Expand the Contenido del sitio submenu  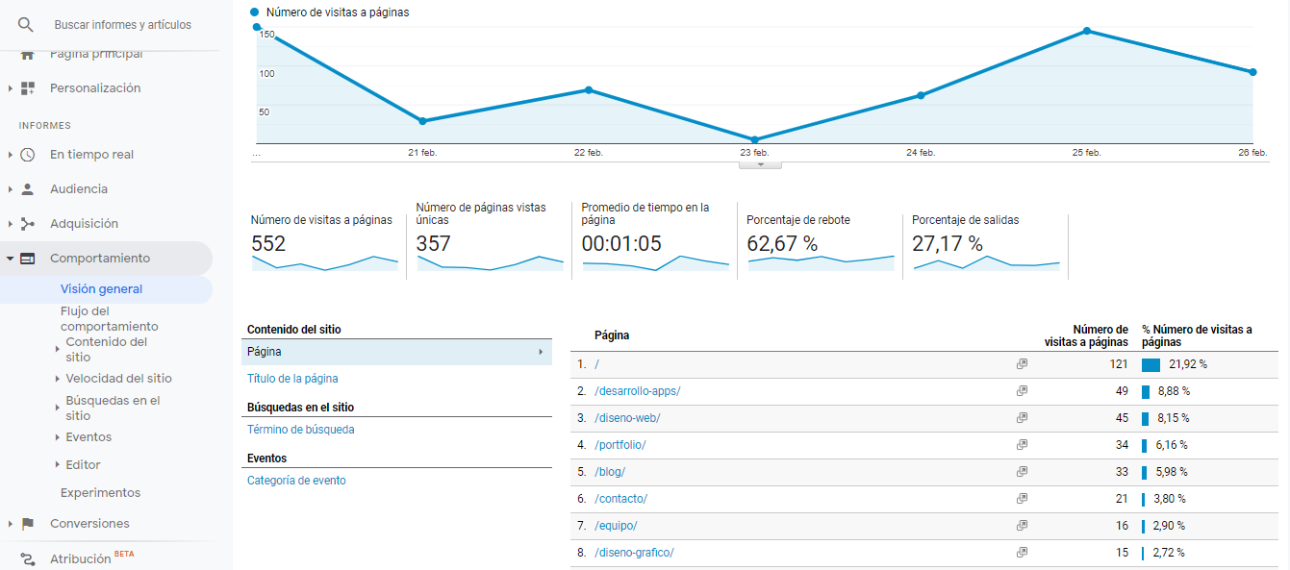[x=58, y=350]
